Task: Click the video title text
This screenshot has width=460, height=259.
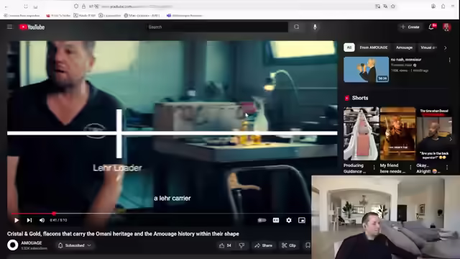Action: (123, 234)
